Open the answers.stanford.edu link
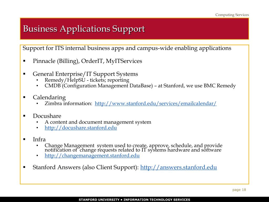 pos(179,167)
